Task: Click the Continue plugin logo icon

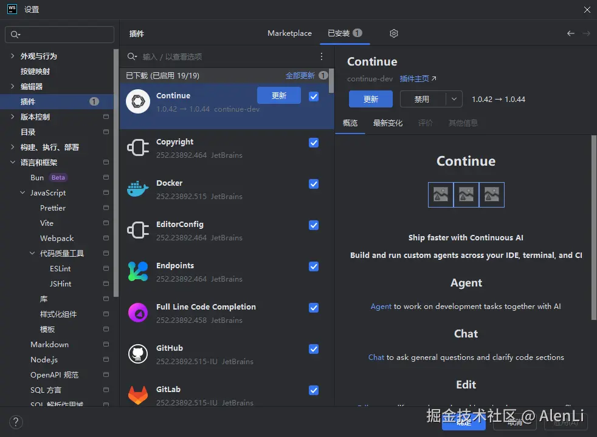Action: [138, 101]
